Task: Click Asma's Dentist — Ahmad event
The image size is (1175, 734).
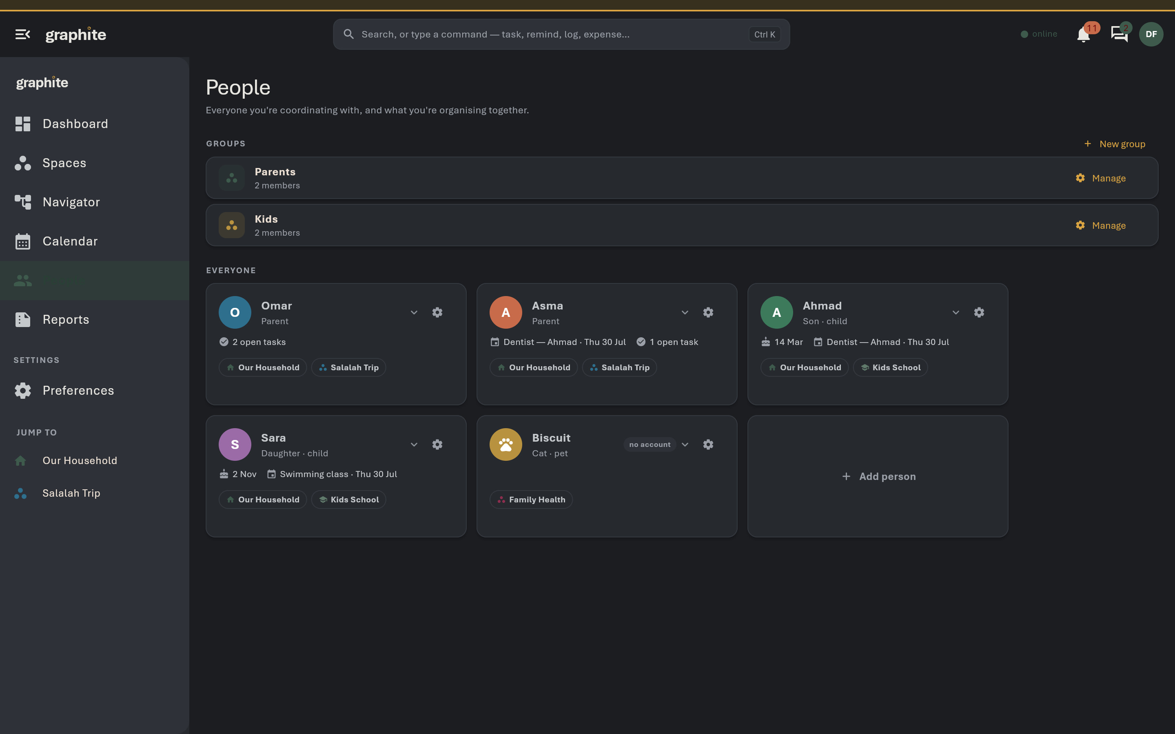Action: pyautogui.click(x=558, y=342)
